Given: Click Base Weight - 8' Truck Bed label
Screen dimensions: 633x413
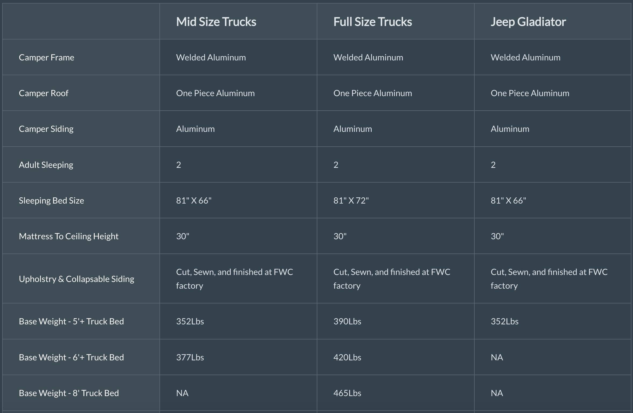Looking at the screenshot, I should pos(69,393).
